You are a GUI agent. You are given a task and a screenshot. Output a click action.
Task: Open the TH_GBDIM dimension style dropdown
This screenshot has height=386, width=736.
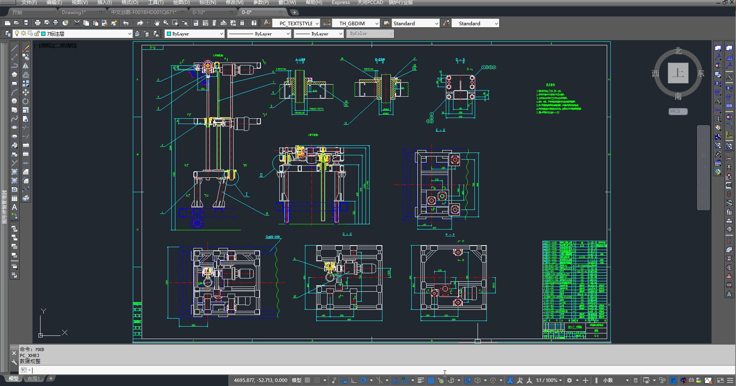(376, 24)
